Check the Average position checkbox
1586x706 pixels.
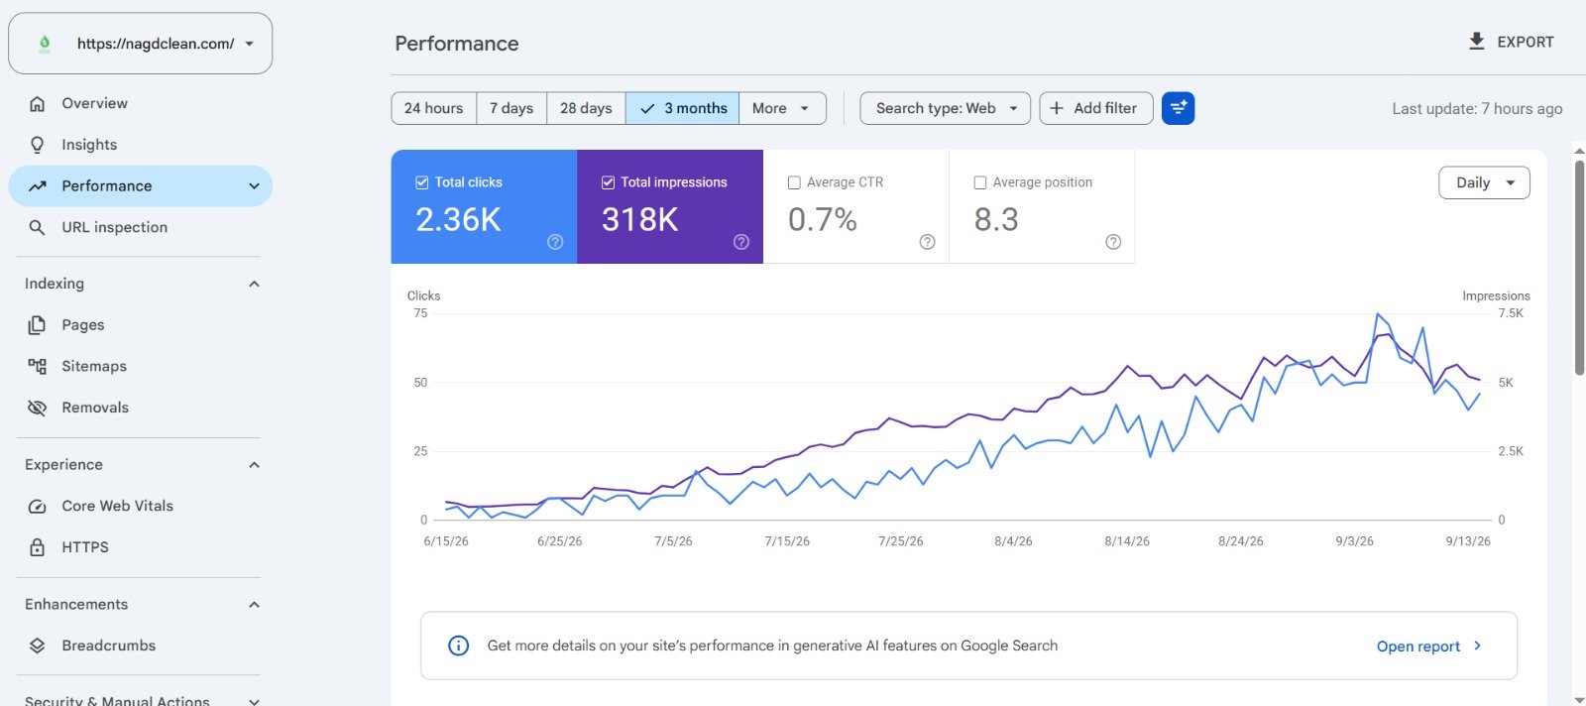click(x=980, y=182)
